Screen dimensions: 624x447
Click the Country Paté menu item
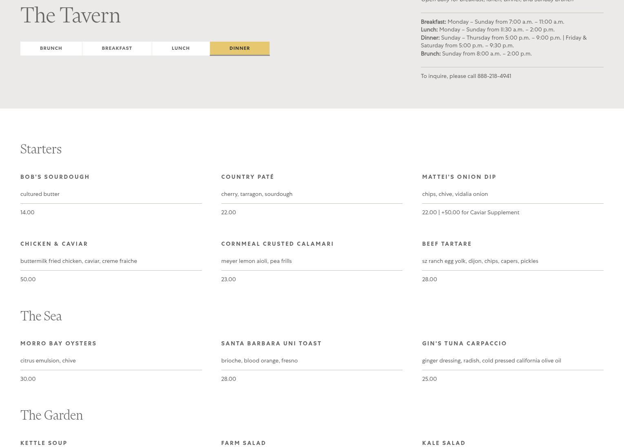click(248, 177)
